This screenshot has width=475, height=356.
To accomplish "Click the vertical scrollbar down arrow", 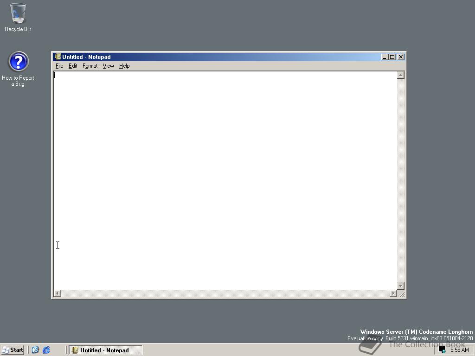I will click(400, 286).
